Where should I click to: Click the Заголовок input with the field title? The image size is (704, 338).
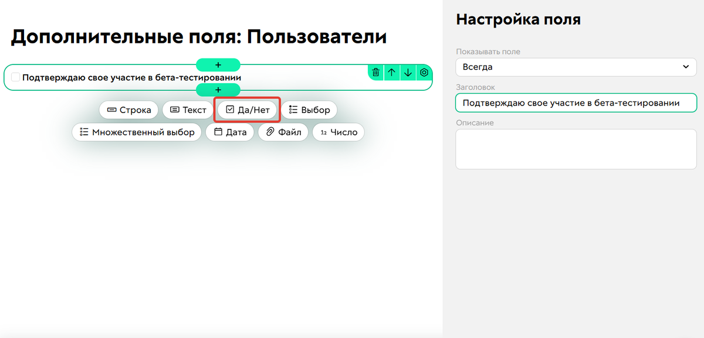coord(576,103)
